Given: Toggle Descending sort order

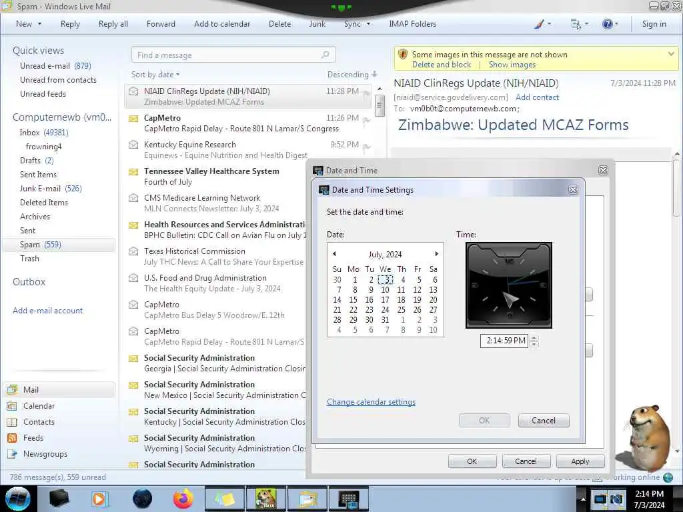Looking at the screenshot, I should tap(352, 75).
